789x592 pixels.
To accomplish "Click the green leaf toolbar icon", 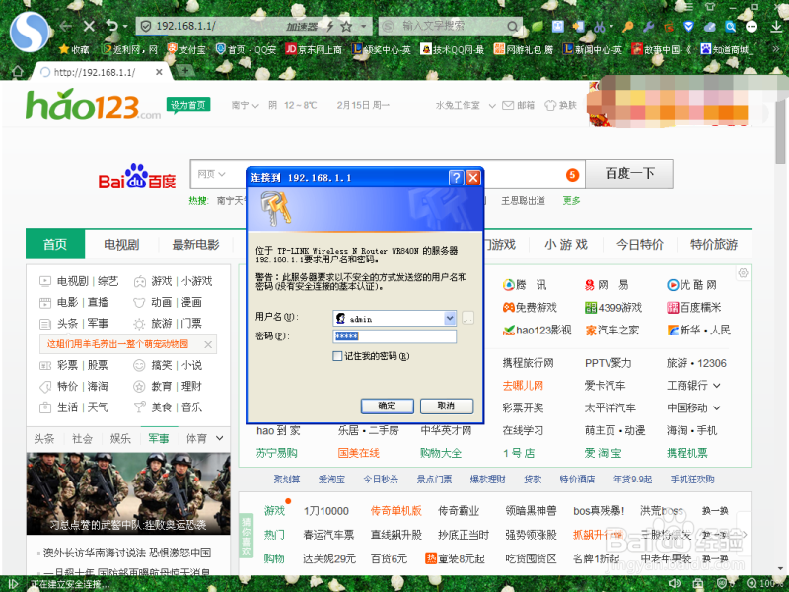I will [538, 26].
